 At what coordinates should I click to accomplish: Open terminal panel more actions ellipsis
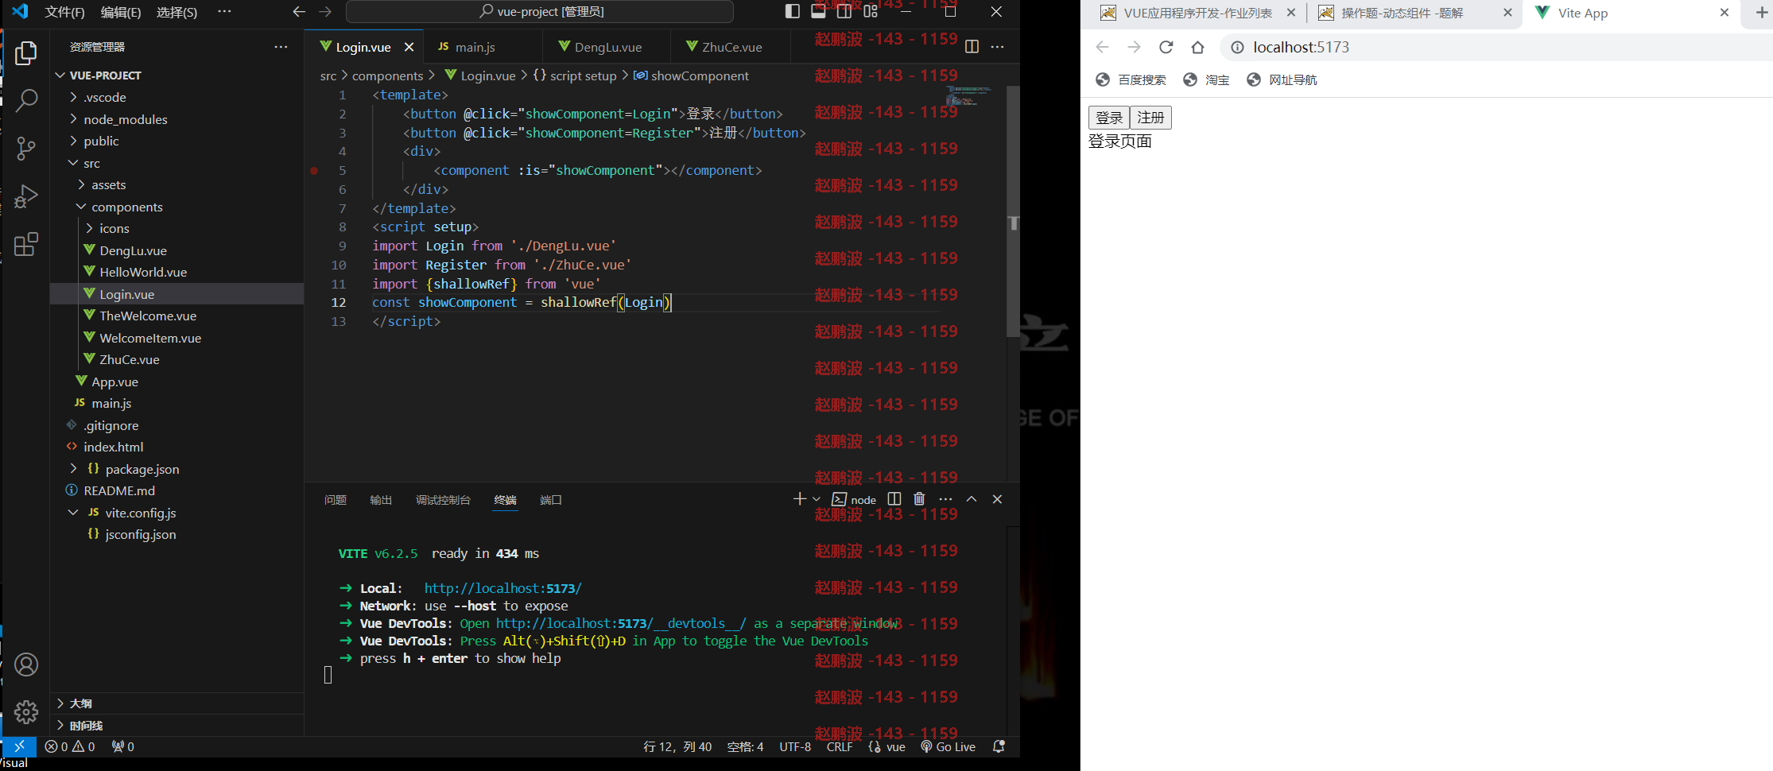(945, 499)
